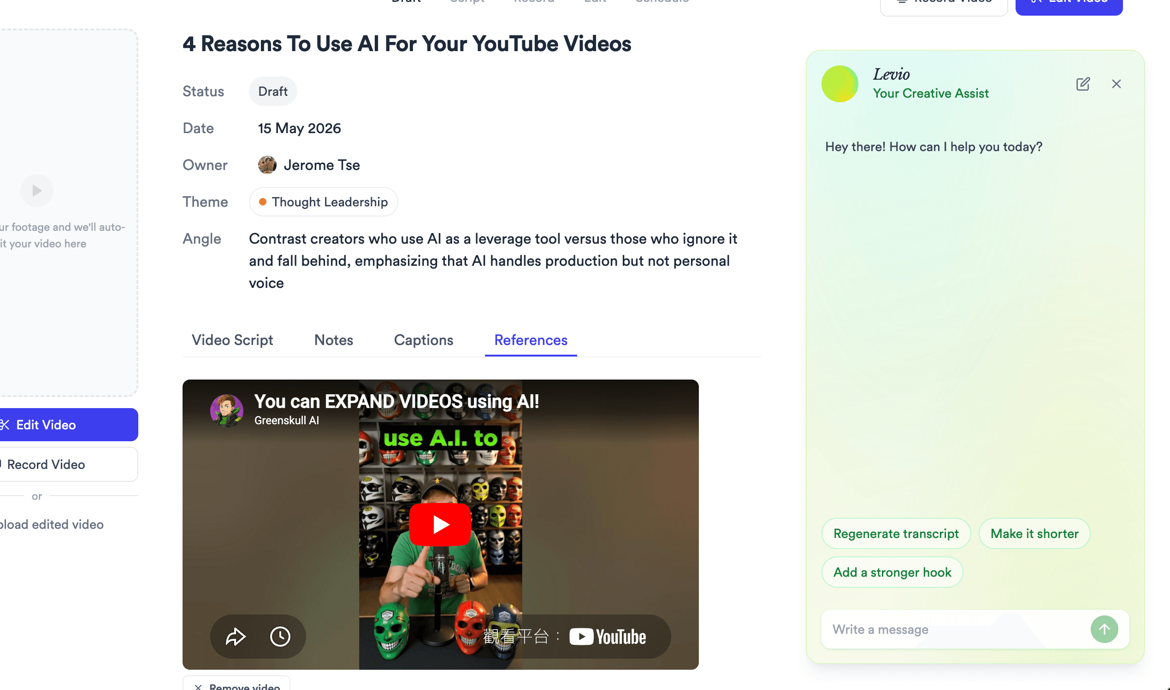Viewport: 1170px width, 690px height.
Task: Edit the page title 4 Reasons To Use AI
Action: [x=407, y=44]
